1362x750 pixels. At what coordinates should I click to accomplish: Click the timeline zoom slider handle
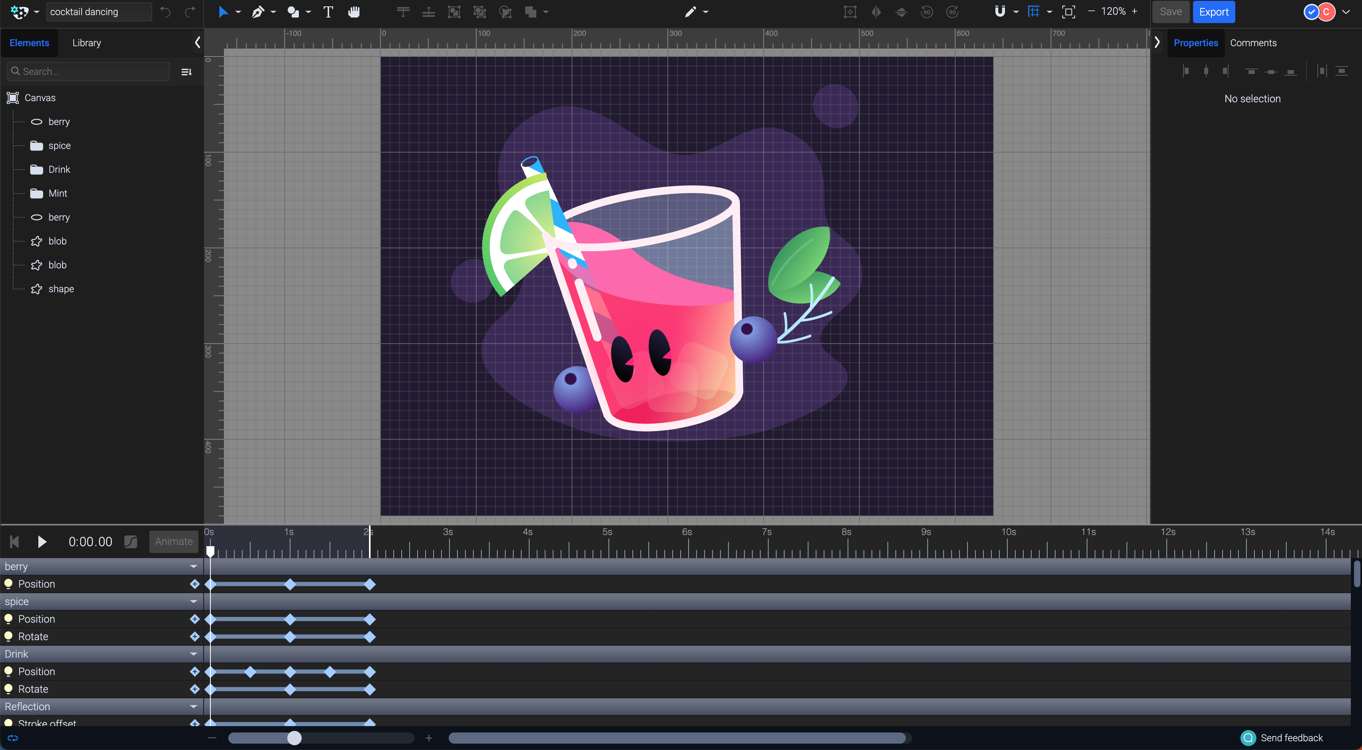click(x=294, y=738)
